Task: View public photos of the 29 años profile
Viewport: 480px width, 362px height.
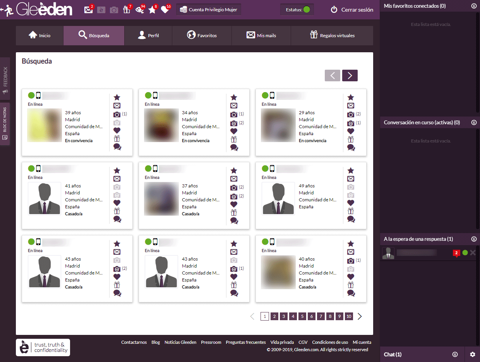Action: coord(351,115)
